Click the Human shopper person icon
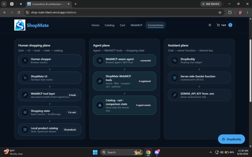252x157 pixels. pyautogui.click(x=25, y=60)
